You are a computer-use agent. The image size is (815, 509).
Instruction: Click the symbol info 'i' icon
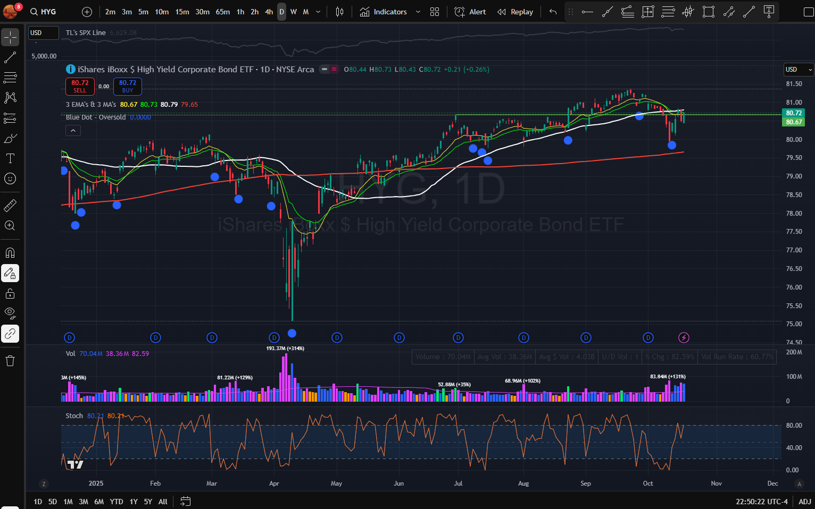tap(70, 69)
